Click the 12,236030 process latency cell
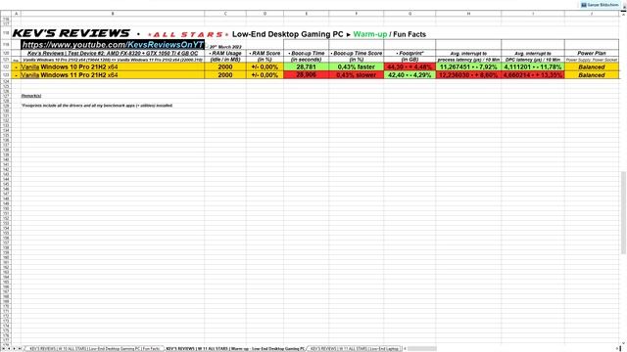 point(468,74)
